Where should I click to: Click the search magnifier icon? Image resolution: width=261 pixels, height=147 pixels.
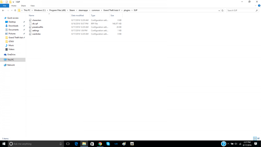[257, 10]
